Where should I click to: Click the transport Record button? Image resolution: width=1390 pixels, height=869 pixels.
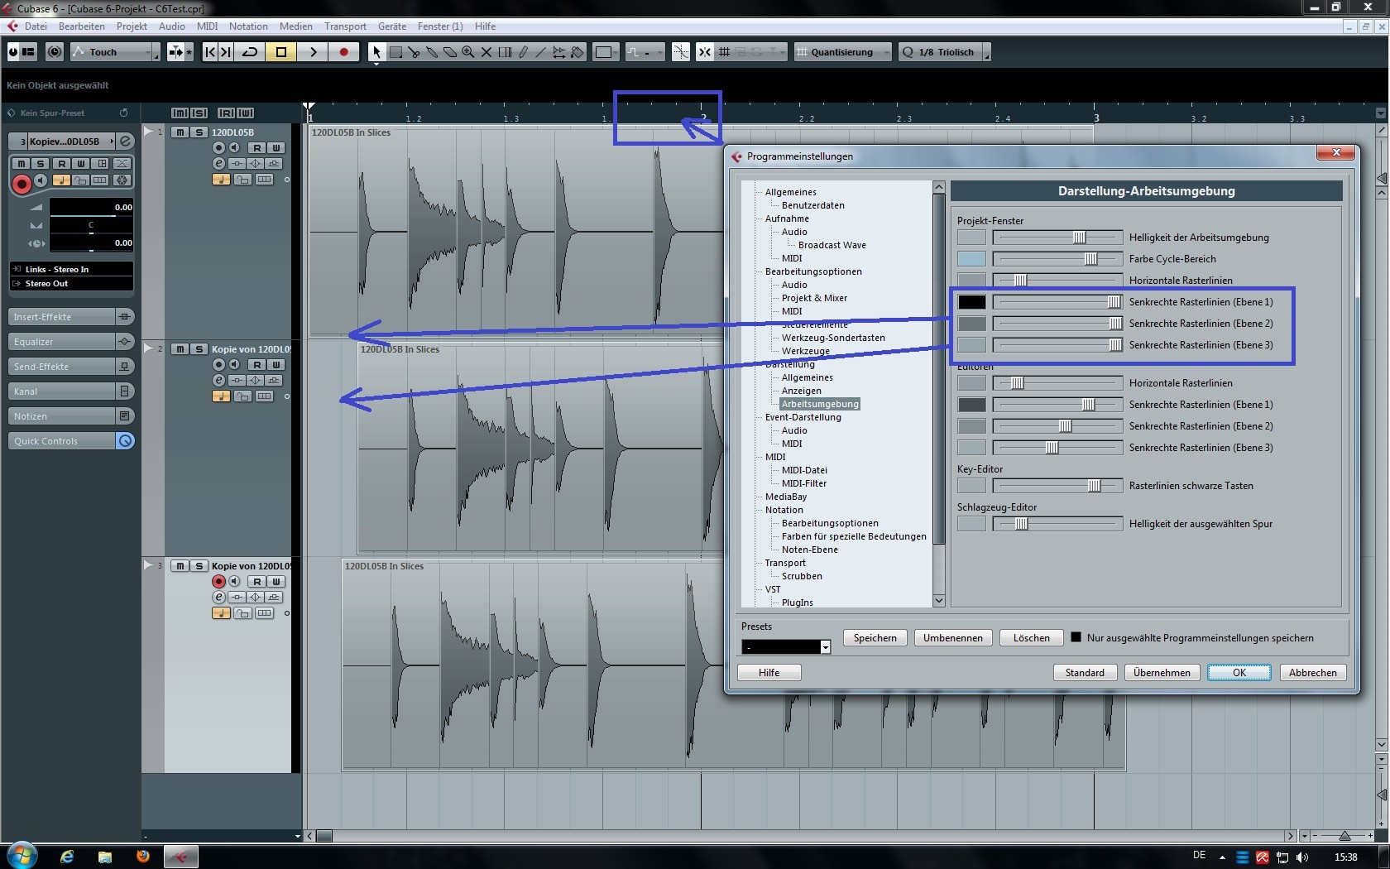[x=344, y=52]
